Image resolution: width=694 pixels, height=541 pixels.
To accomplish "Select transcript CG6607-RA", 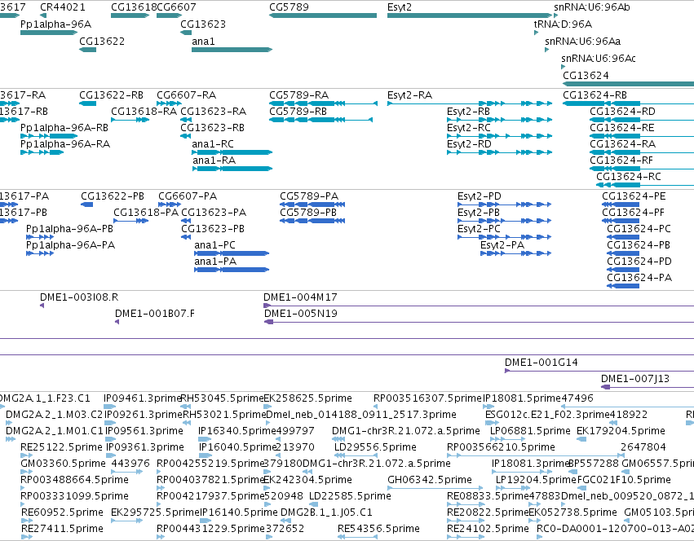I will click(x=186, y=95).
